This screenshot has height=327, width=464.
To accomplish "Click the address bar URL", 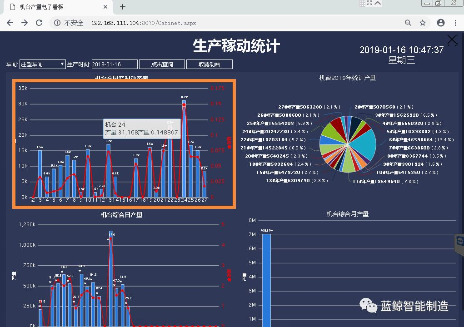I will click(x=144, y=23).
